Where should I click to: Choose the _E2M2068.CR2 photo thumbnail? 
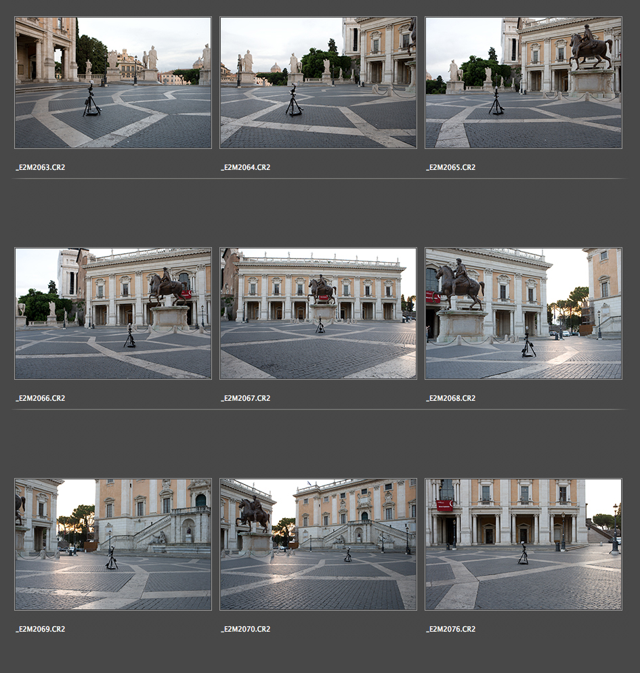point(524,313)
